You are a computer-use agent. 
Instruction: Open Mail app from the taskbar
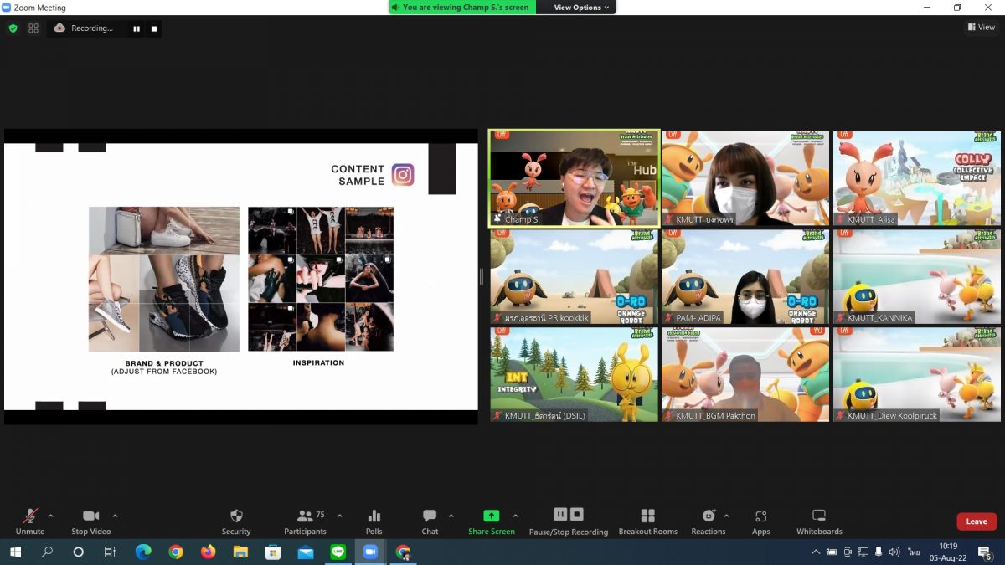coord(306,552)
